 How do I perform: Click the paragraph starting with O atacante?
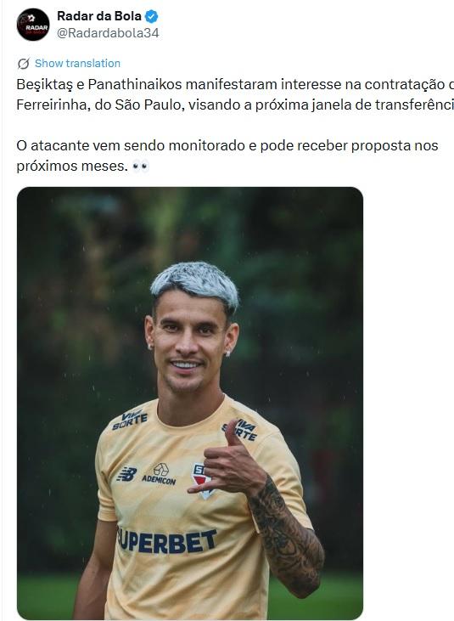pos(227,155)
